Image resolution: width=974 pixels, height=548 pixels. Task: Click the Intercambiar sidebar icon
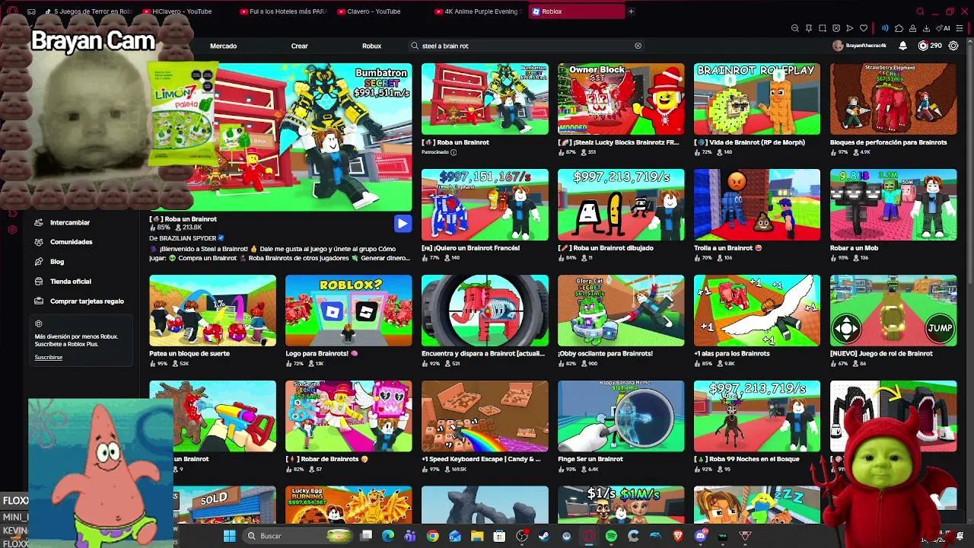click(39, 222)
